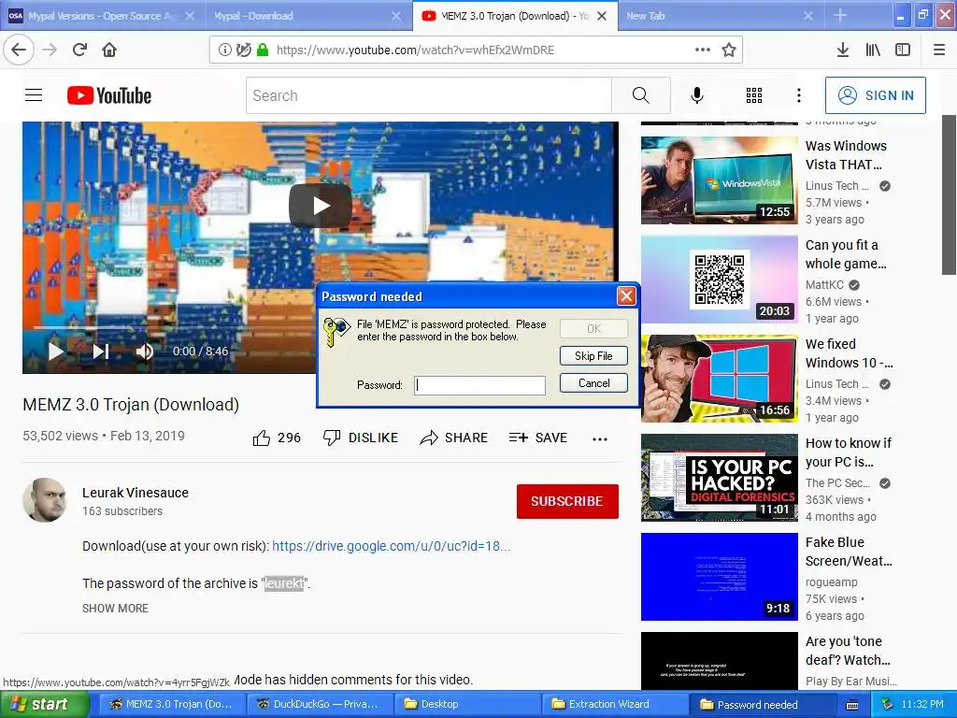Bookmark this page with the star icon
This screenshot has height=718, width=957.
click(728, 50)
